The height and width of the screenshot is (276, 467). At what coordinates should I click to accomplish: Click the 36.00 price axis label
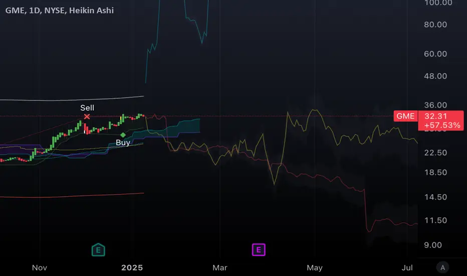tap(435, 105)
